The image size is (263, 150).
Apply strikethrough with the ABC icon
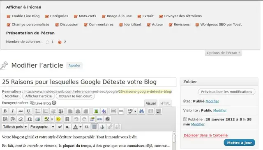tap(21, 111)
